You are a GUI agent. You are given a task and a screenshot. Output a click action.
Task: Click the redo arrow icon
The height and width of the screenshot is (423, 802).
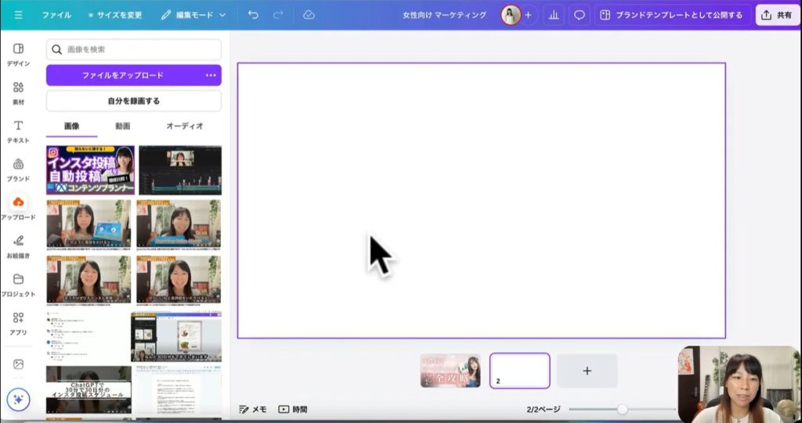278,15
